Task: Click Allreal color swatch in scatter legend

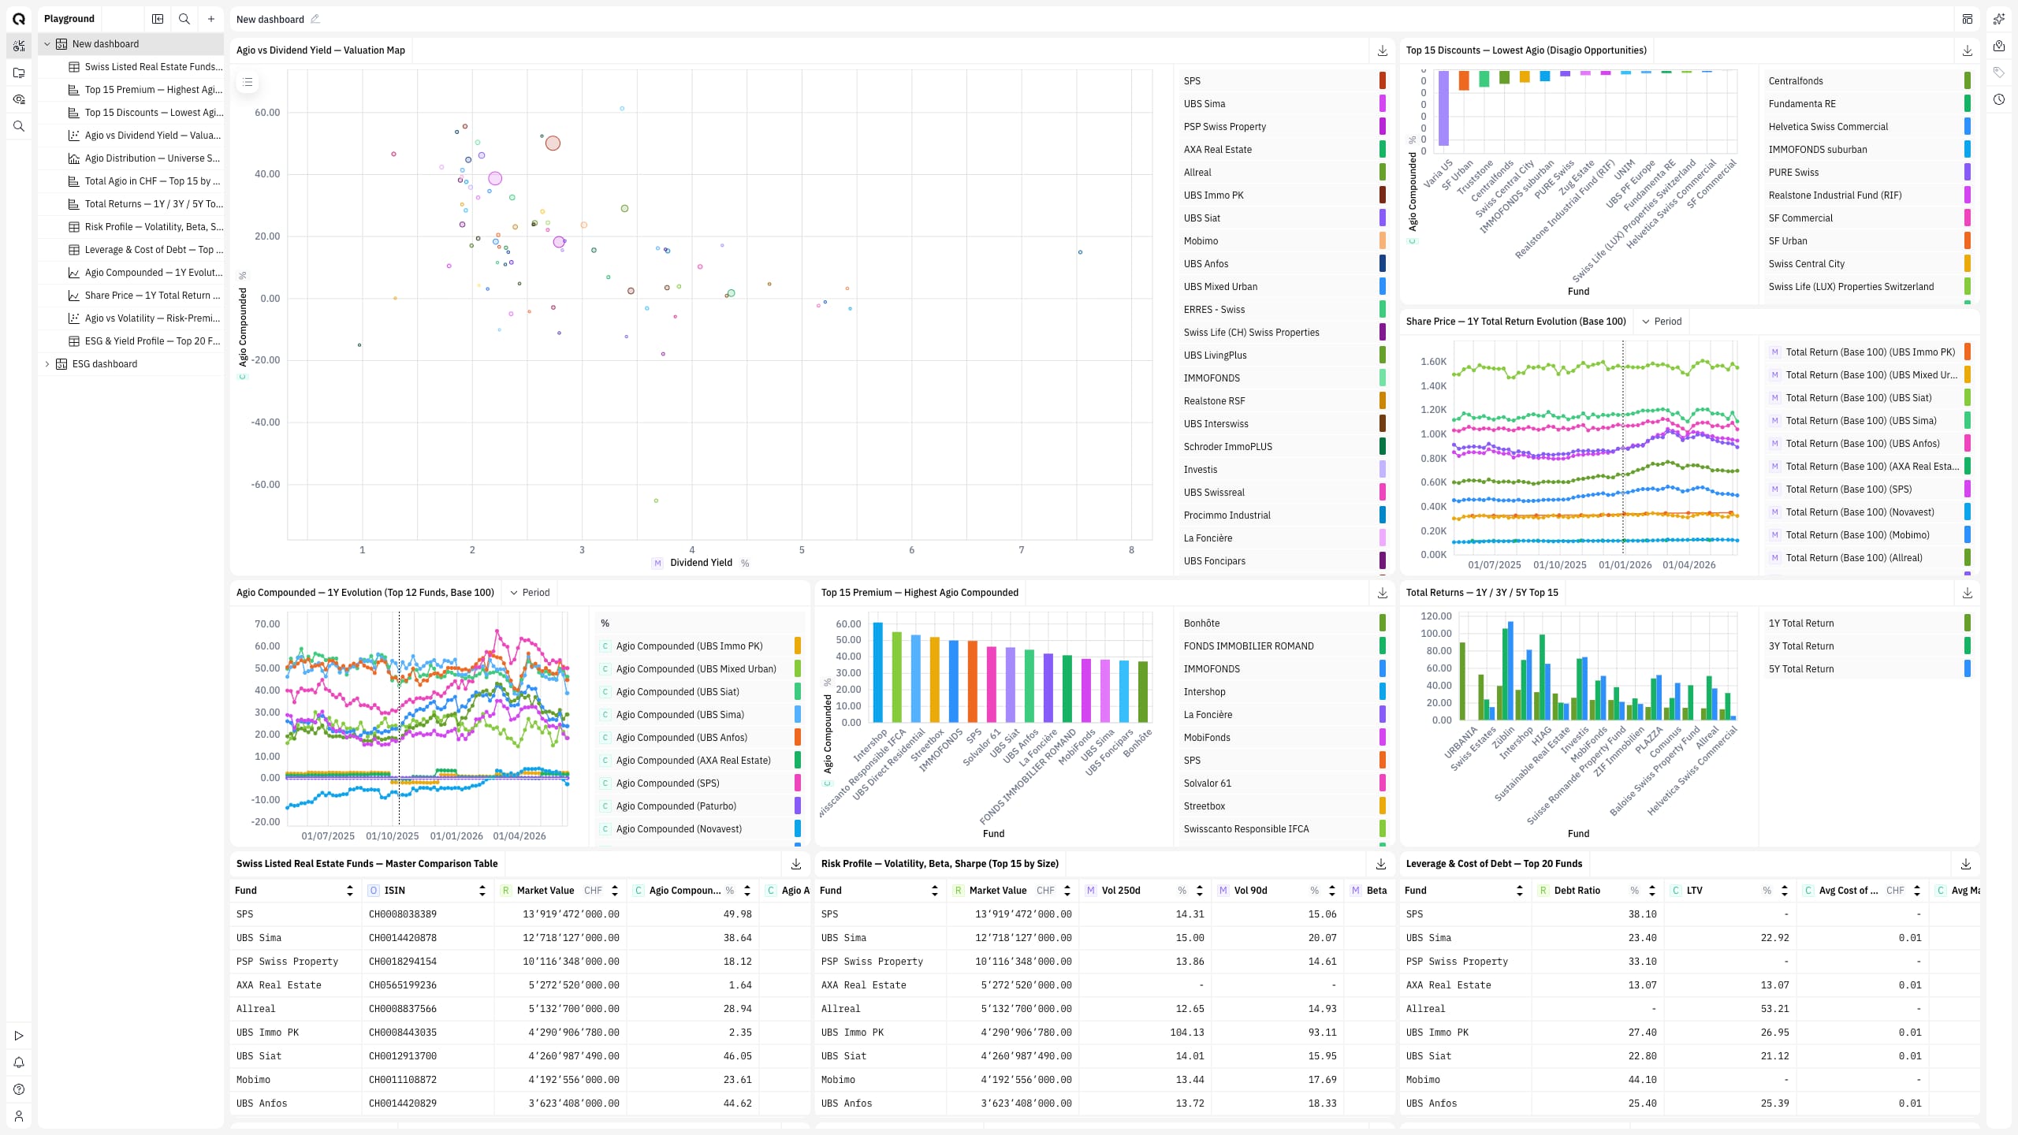Action: tap(1383, 173)
